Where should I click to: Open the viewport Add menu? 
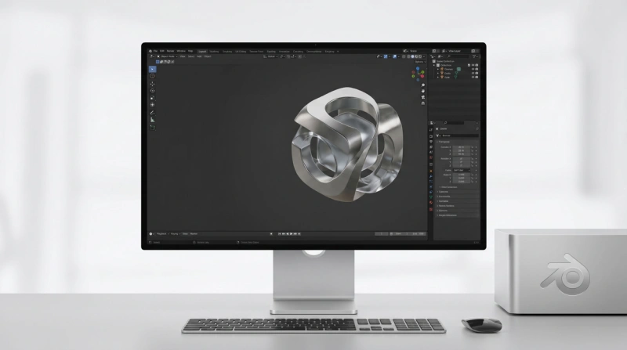pyautogui.click(x=199, y=56)
